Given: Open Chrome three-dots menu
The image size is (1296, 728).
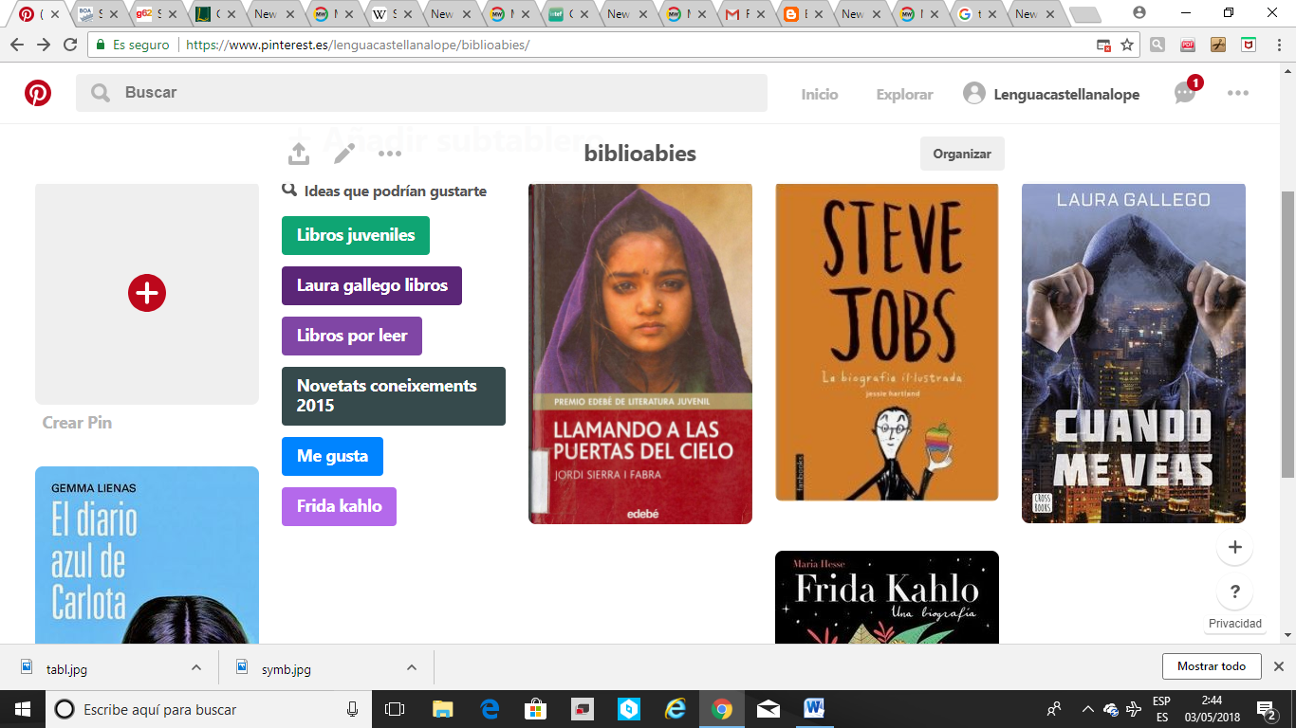Looking at the screenshot, I should click(1278, 45).
